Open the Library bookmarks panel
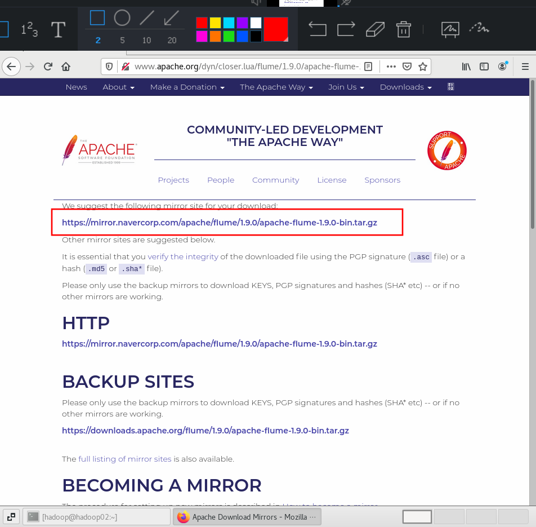This screenshot has height=527, width=536. 466,67
